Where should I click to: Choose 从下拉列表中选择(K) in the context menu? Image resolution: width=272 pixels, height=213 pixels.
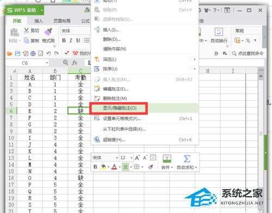145,129
